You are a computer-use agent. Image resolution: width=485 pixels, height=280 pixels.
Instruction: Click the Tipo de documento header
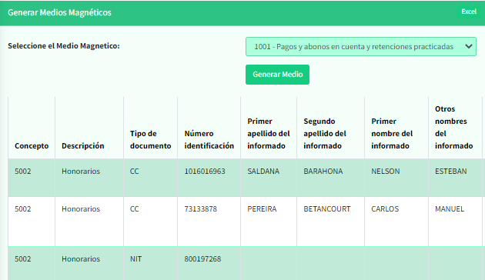tap(150, 140)
